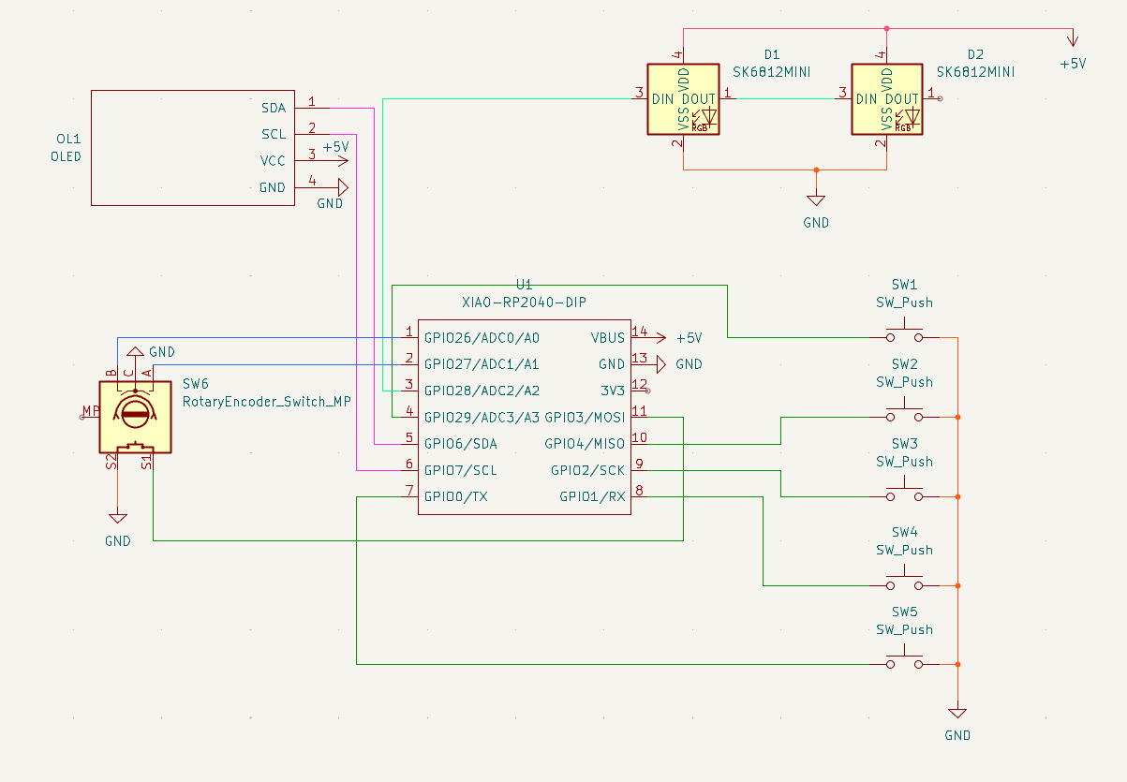Click the GND symbol on encoder pin C
The height and width of the screenshot is (782, 1127).
tap(135, 352)
